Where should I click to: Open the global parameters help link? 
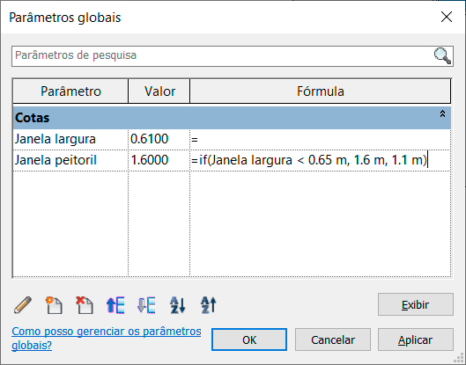tap(107, 339)
